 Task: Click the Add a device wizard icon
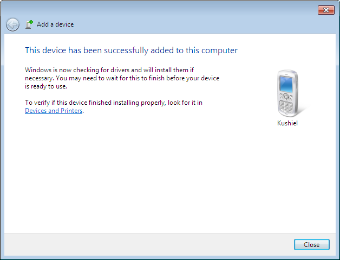click(x=29, y=24)
